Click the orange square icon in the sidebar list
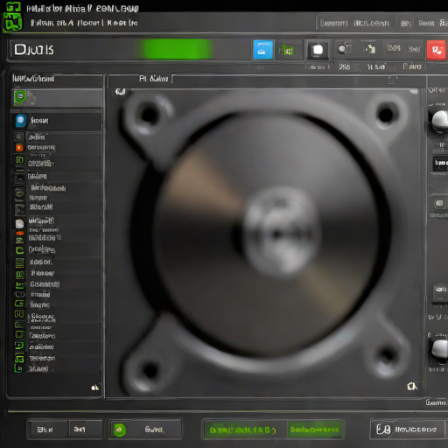The image size is (448, 448). tap(19, 148)
